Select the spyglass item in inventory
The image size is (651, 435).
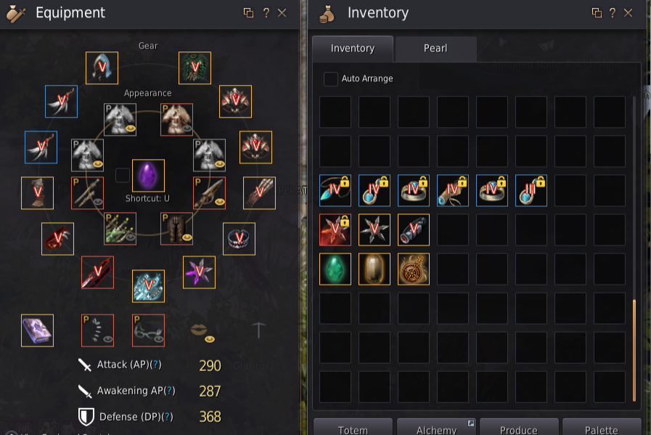click(x=414, y=229)
